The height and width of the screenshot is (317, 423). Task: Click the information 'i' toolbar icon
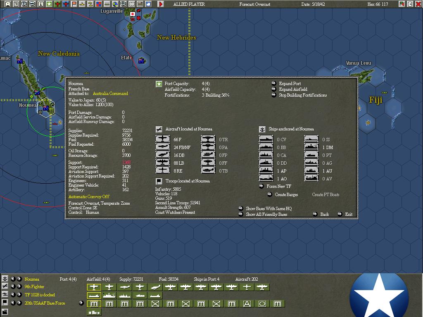[x=41, y=4]
